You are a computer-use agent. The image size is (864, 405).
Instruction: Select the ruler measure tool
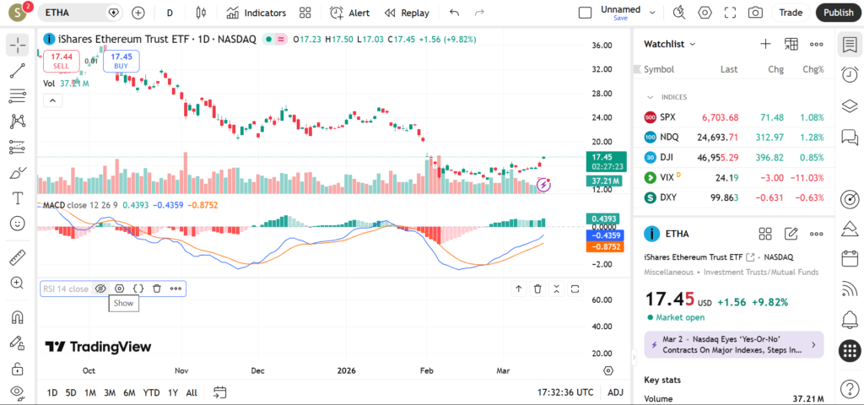pos(18,258)
